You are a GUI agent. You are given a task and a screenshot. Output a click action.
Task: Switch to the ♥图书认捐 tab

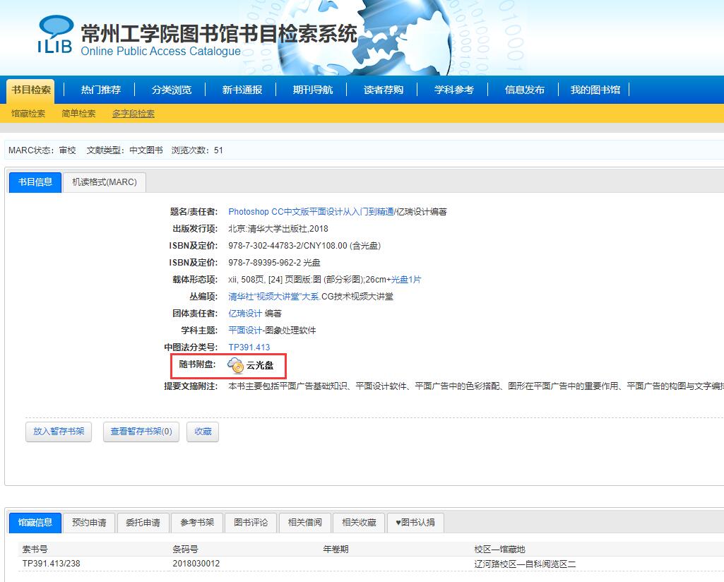[415, 523]
